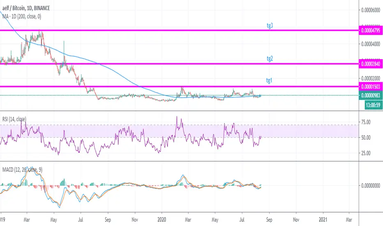Image resolution: width=383 pixels, height=226 pixels.
Task: Click the last Mar label on time axis
Action: coord(349,220)
